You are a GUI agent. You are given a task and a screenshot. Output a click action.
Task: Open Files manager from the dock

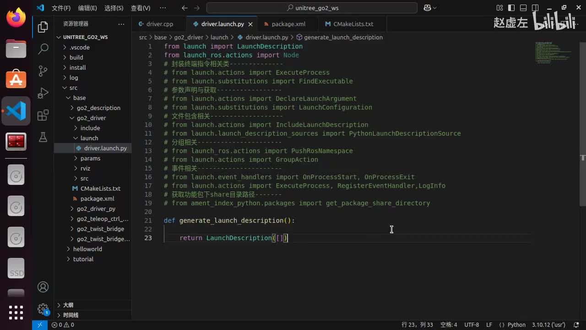(16, 49)
